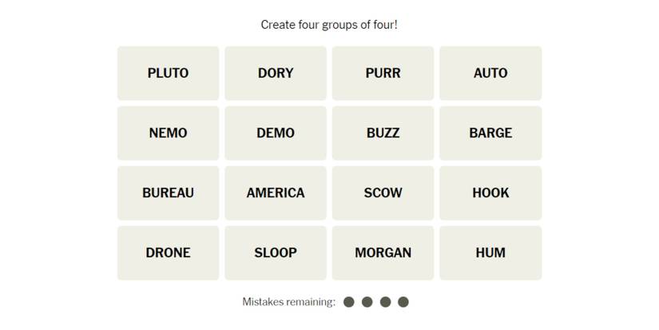This screenshot has width=659, height=330.
Task: Click the last mistakes remaining dot
Action: [x=403, y=302]
